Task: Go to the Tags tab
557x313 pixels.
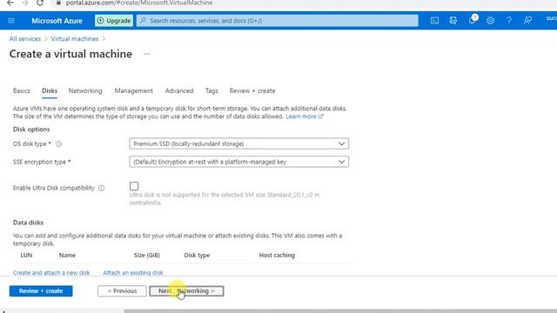Action: tap(211, 90)
